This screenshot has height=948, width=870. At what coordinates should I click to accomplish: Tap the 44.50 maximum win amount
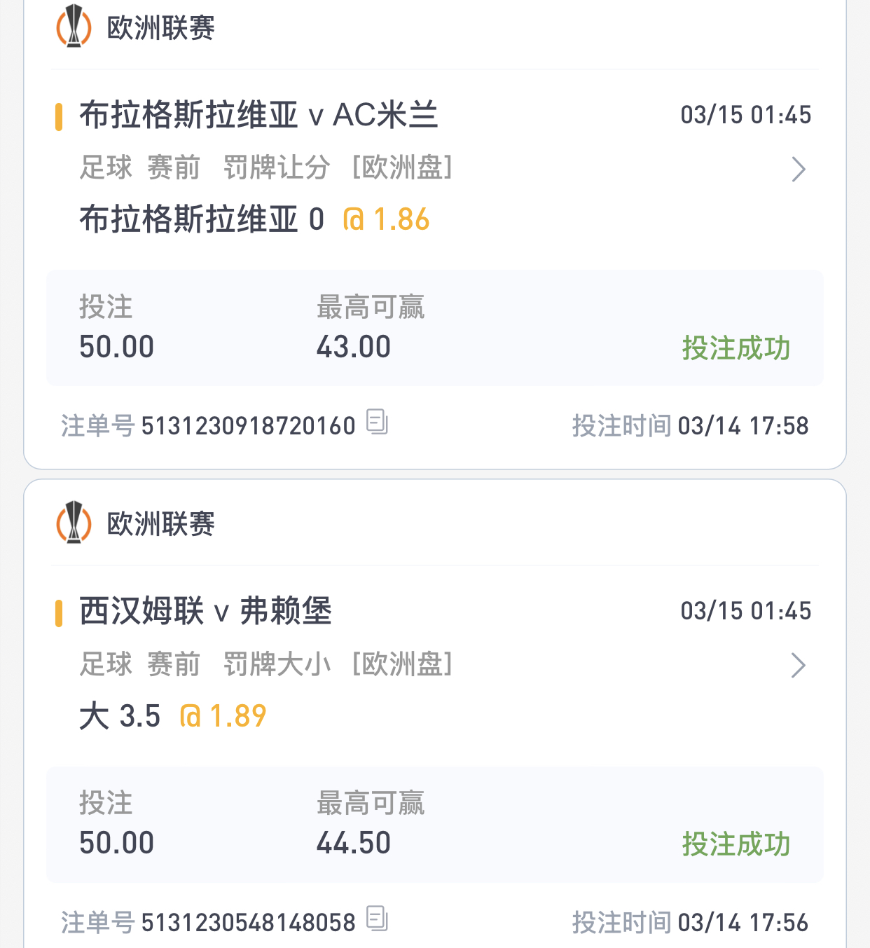coord(353,843)
